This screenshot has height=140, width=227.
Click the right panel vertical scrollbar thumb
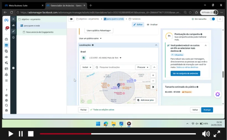pyautogui.click(x=223, y=75)
